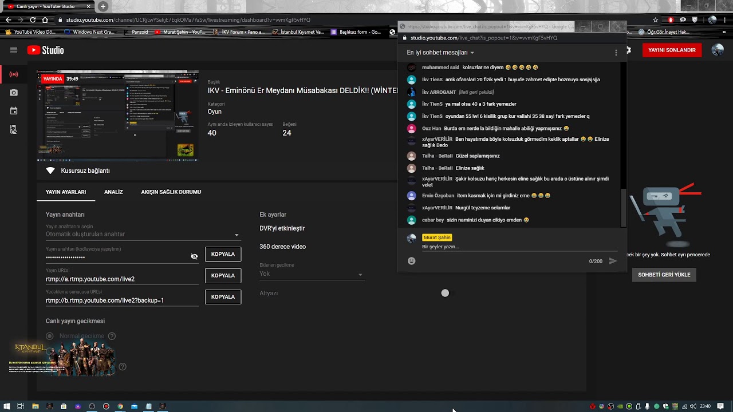Bookmark this page with the star icon

coord(655,19)
